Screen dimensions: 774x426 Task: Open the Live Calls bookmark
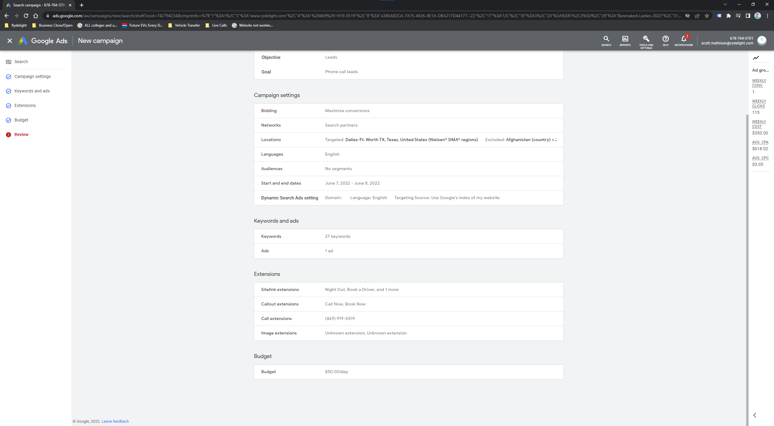(x=219, y=25)
